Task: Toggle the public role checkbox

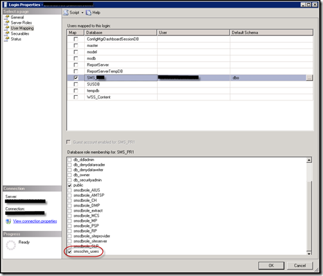Action: (x=69, y=185)
